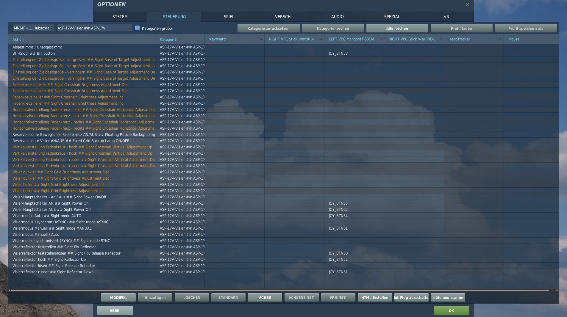Select the Visier-Hauptschalter AN row

(283, 203)
